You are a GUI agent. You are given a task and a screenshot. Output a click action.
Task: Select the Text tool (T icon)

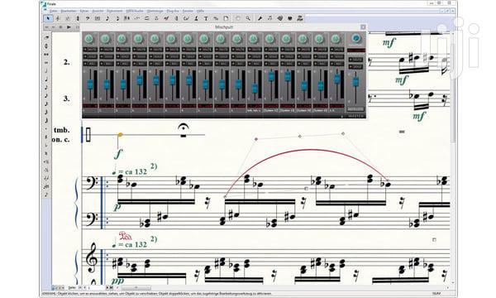(206, 18)
